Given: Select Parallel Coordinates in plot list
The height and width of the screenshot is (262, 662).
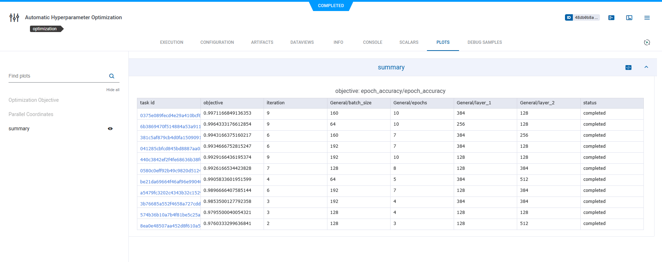Looking at the screenshot, I should point(31,114).
